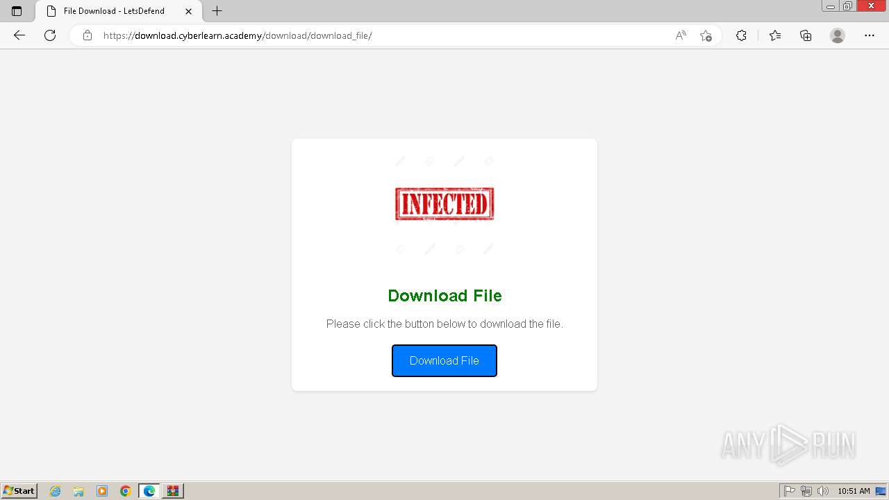Open the Extensions menu
Screen dimensions: 889x500
pyautogui.click(x=741, y=35)
